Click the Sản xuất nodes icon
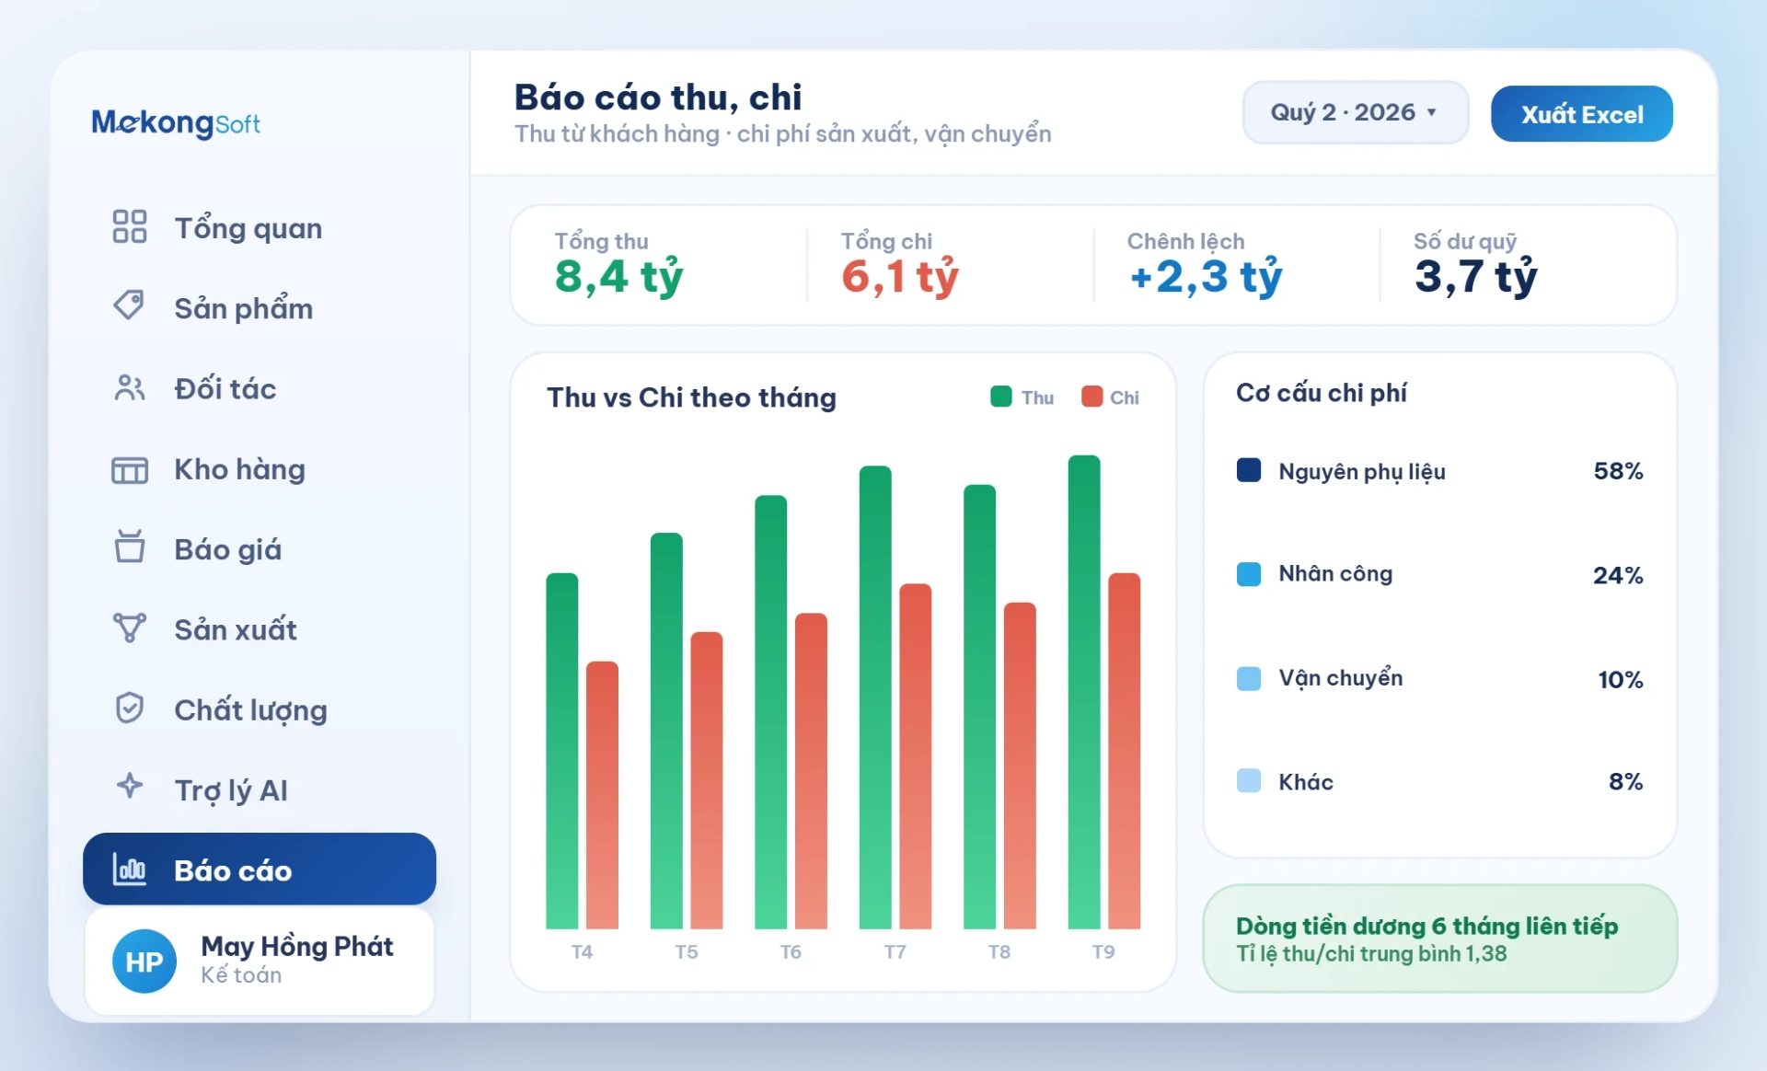Image resolution: width=1767 pixels, height=1071 pixels. [130, 628]
